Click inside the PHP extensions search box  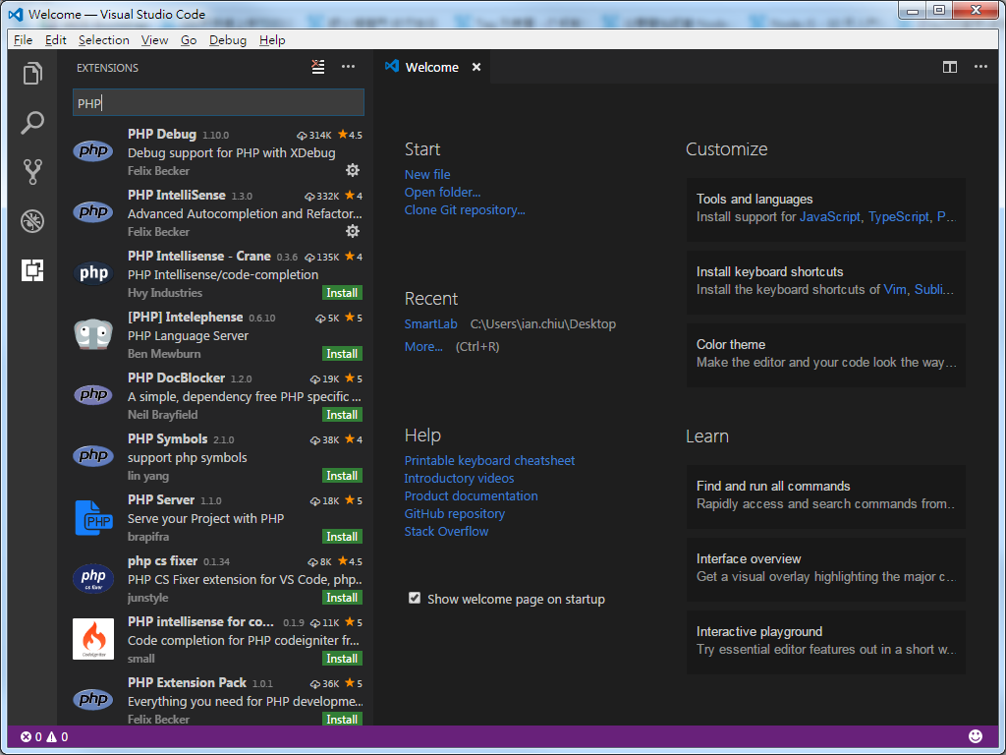217,102
